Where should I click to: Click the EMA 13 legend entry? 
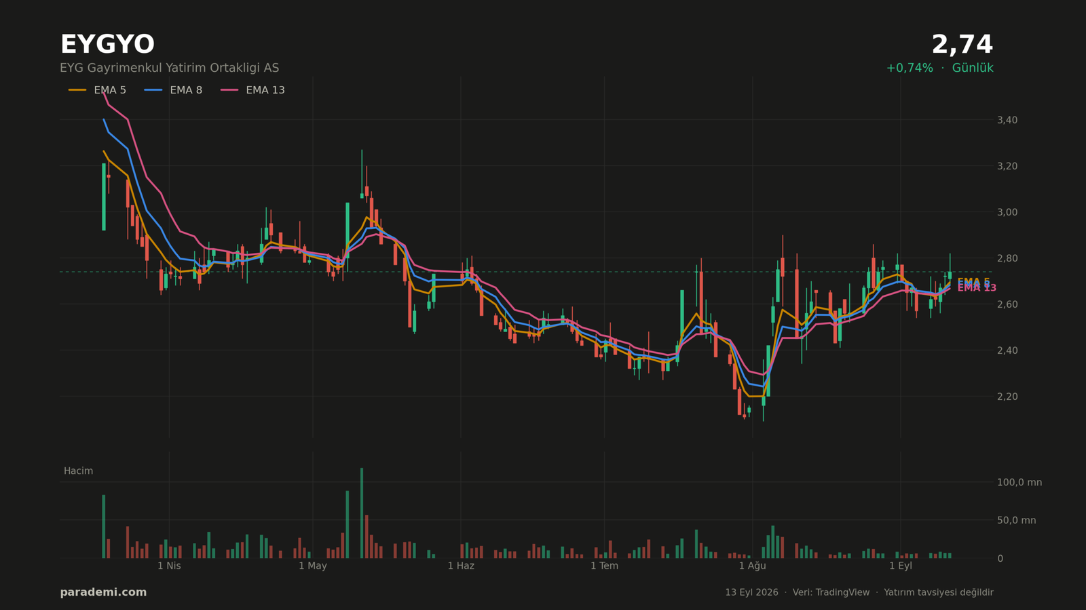tap(252, 90)
